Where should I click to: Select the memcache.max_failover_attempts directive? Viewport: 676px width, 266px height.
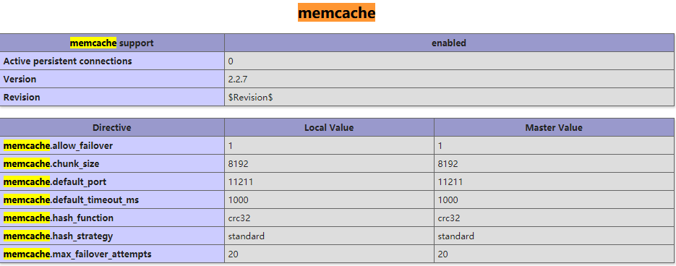tap(77, 254)
